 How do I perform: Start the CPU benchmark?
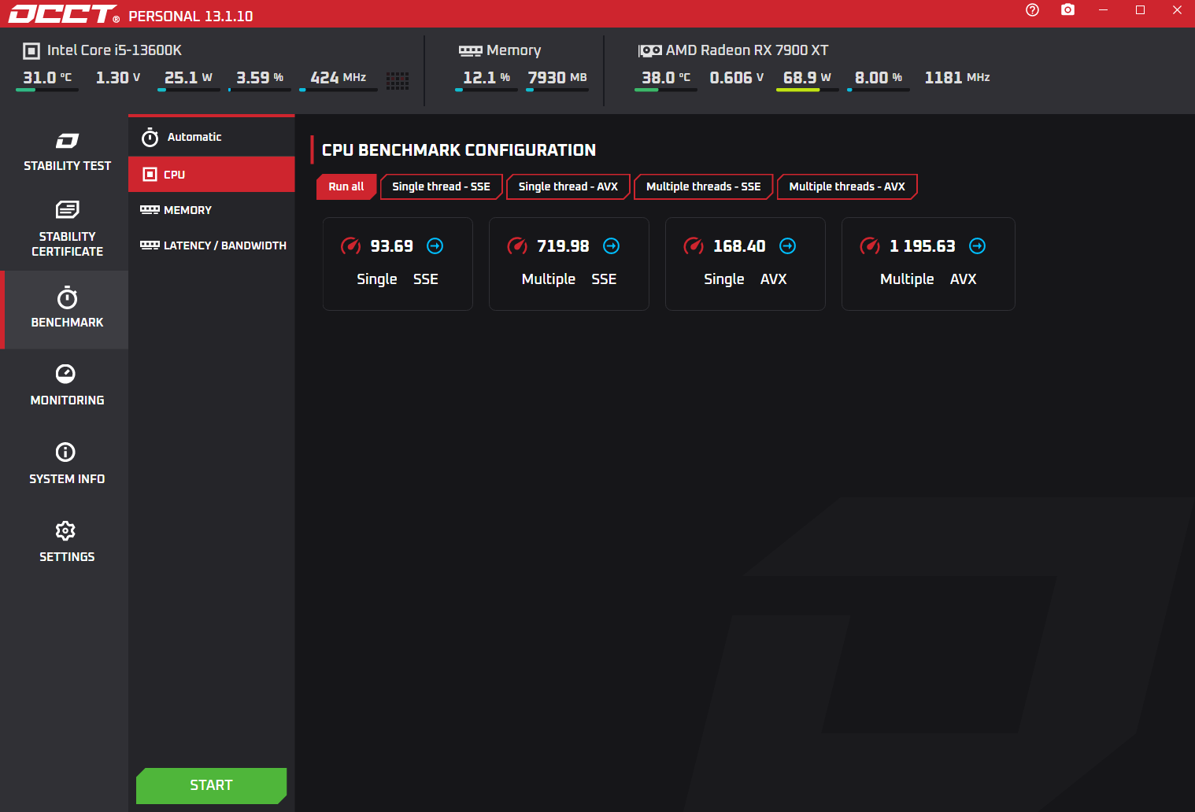tap(211, 785)
